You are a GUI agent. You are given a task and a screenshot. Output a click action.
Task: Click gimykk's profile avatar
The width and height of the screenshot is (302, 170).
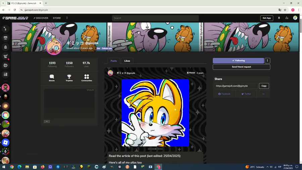pyautogui.click(x=54, y=47)
